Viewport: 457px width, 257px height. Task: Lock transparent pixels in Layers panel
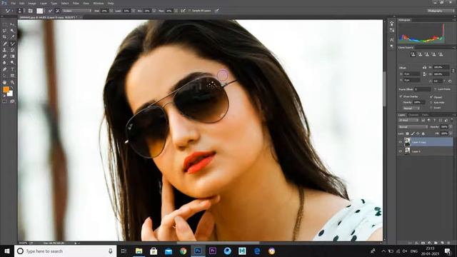[408, 133]
